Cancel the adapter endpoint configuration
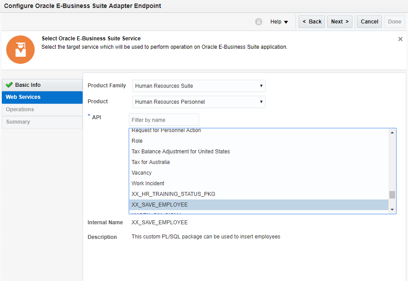This screenshot has height=281, width=408. pyautogui.click(x=369, y=22)
